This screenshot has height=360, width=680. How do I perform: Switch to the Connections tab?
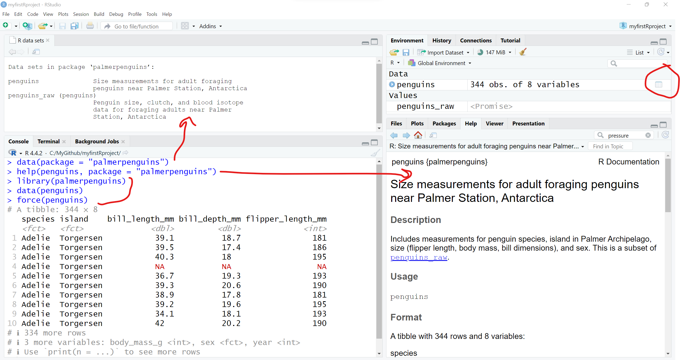pos(476,40)
